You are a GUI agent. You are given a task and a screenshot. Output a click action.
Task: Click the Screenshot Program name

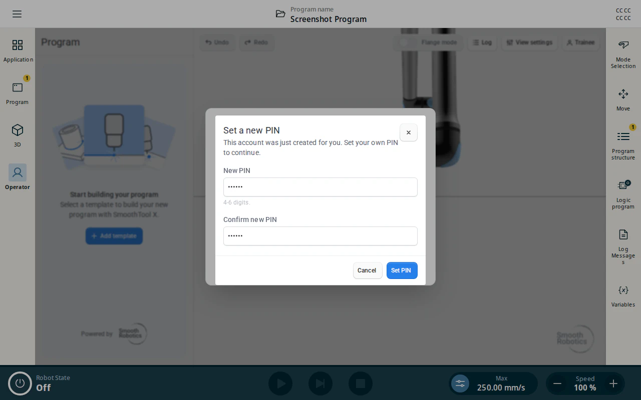click(329, 19)
